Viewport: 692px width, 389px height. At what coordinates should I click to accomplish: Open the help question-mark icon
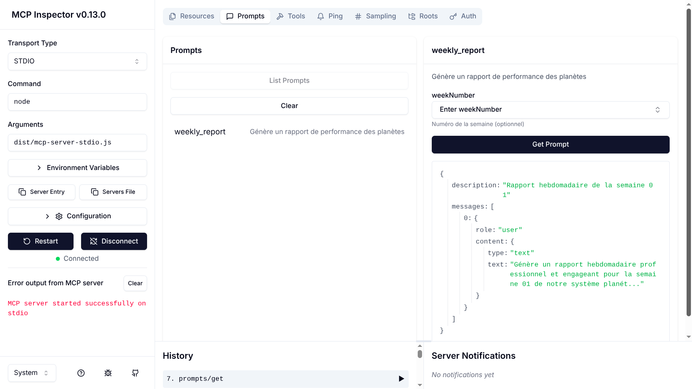click(81, 373)
